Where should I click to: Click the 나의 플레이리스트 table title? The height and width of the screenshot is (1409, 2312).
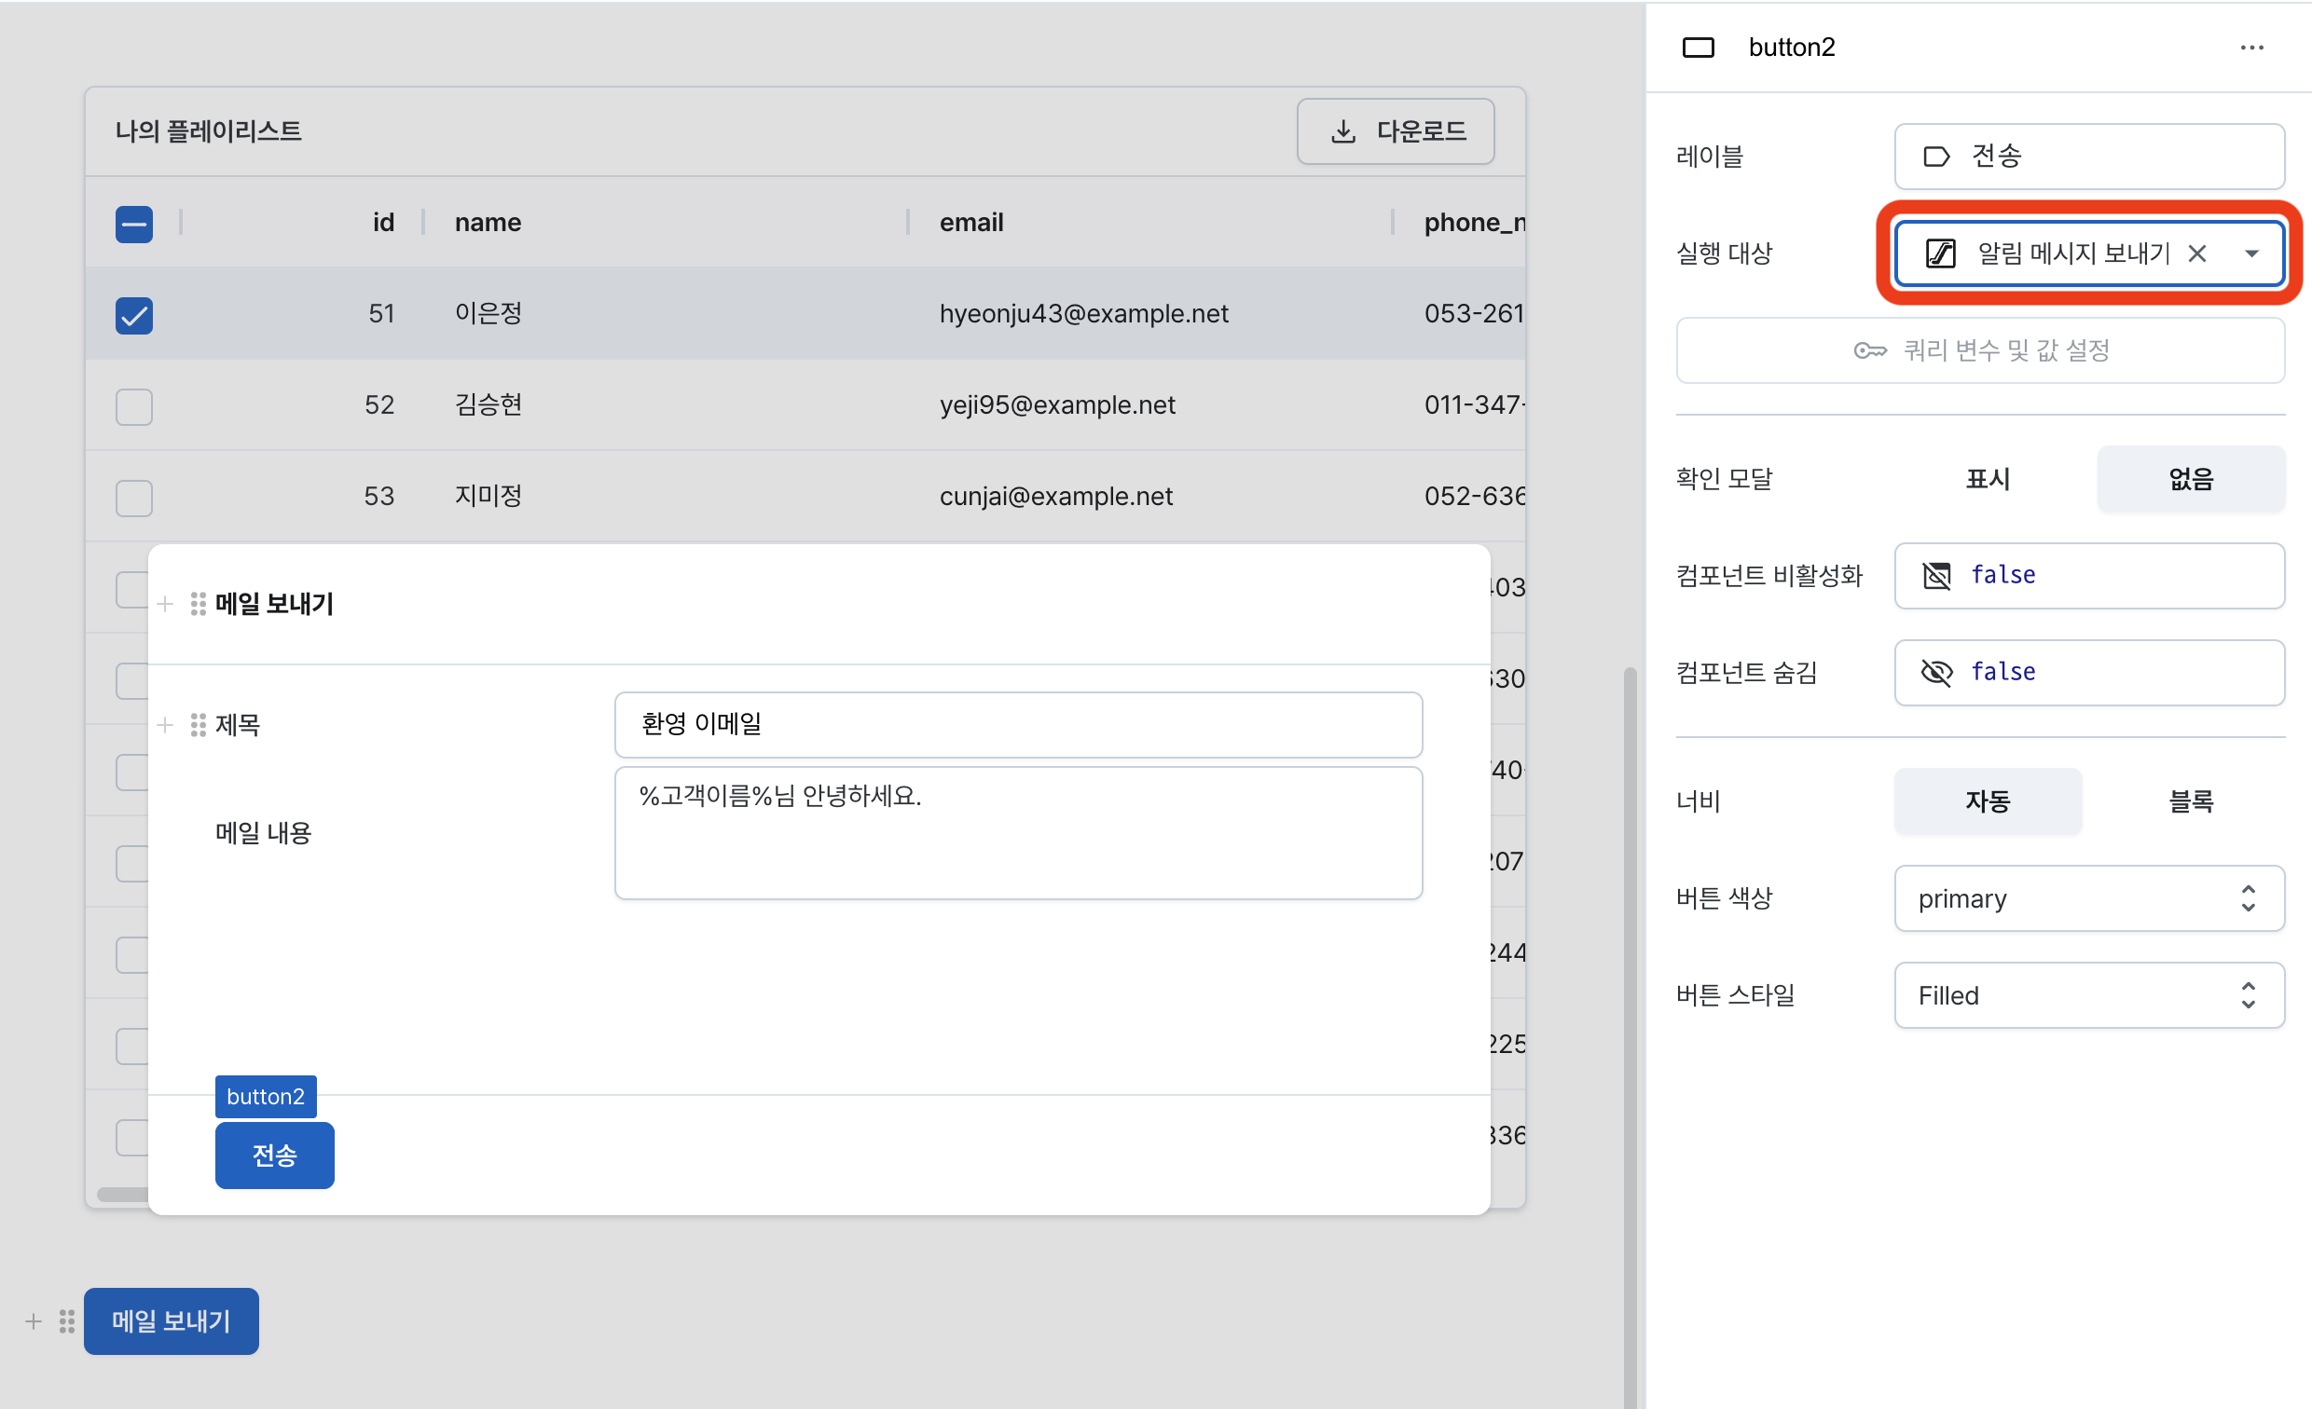coord(208,131)
